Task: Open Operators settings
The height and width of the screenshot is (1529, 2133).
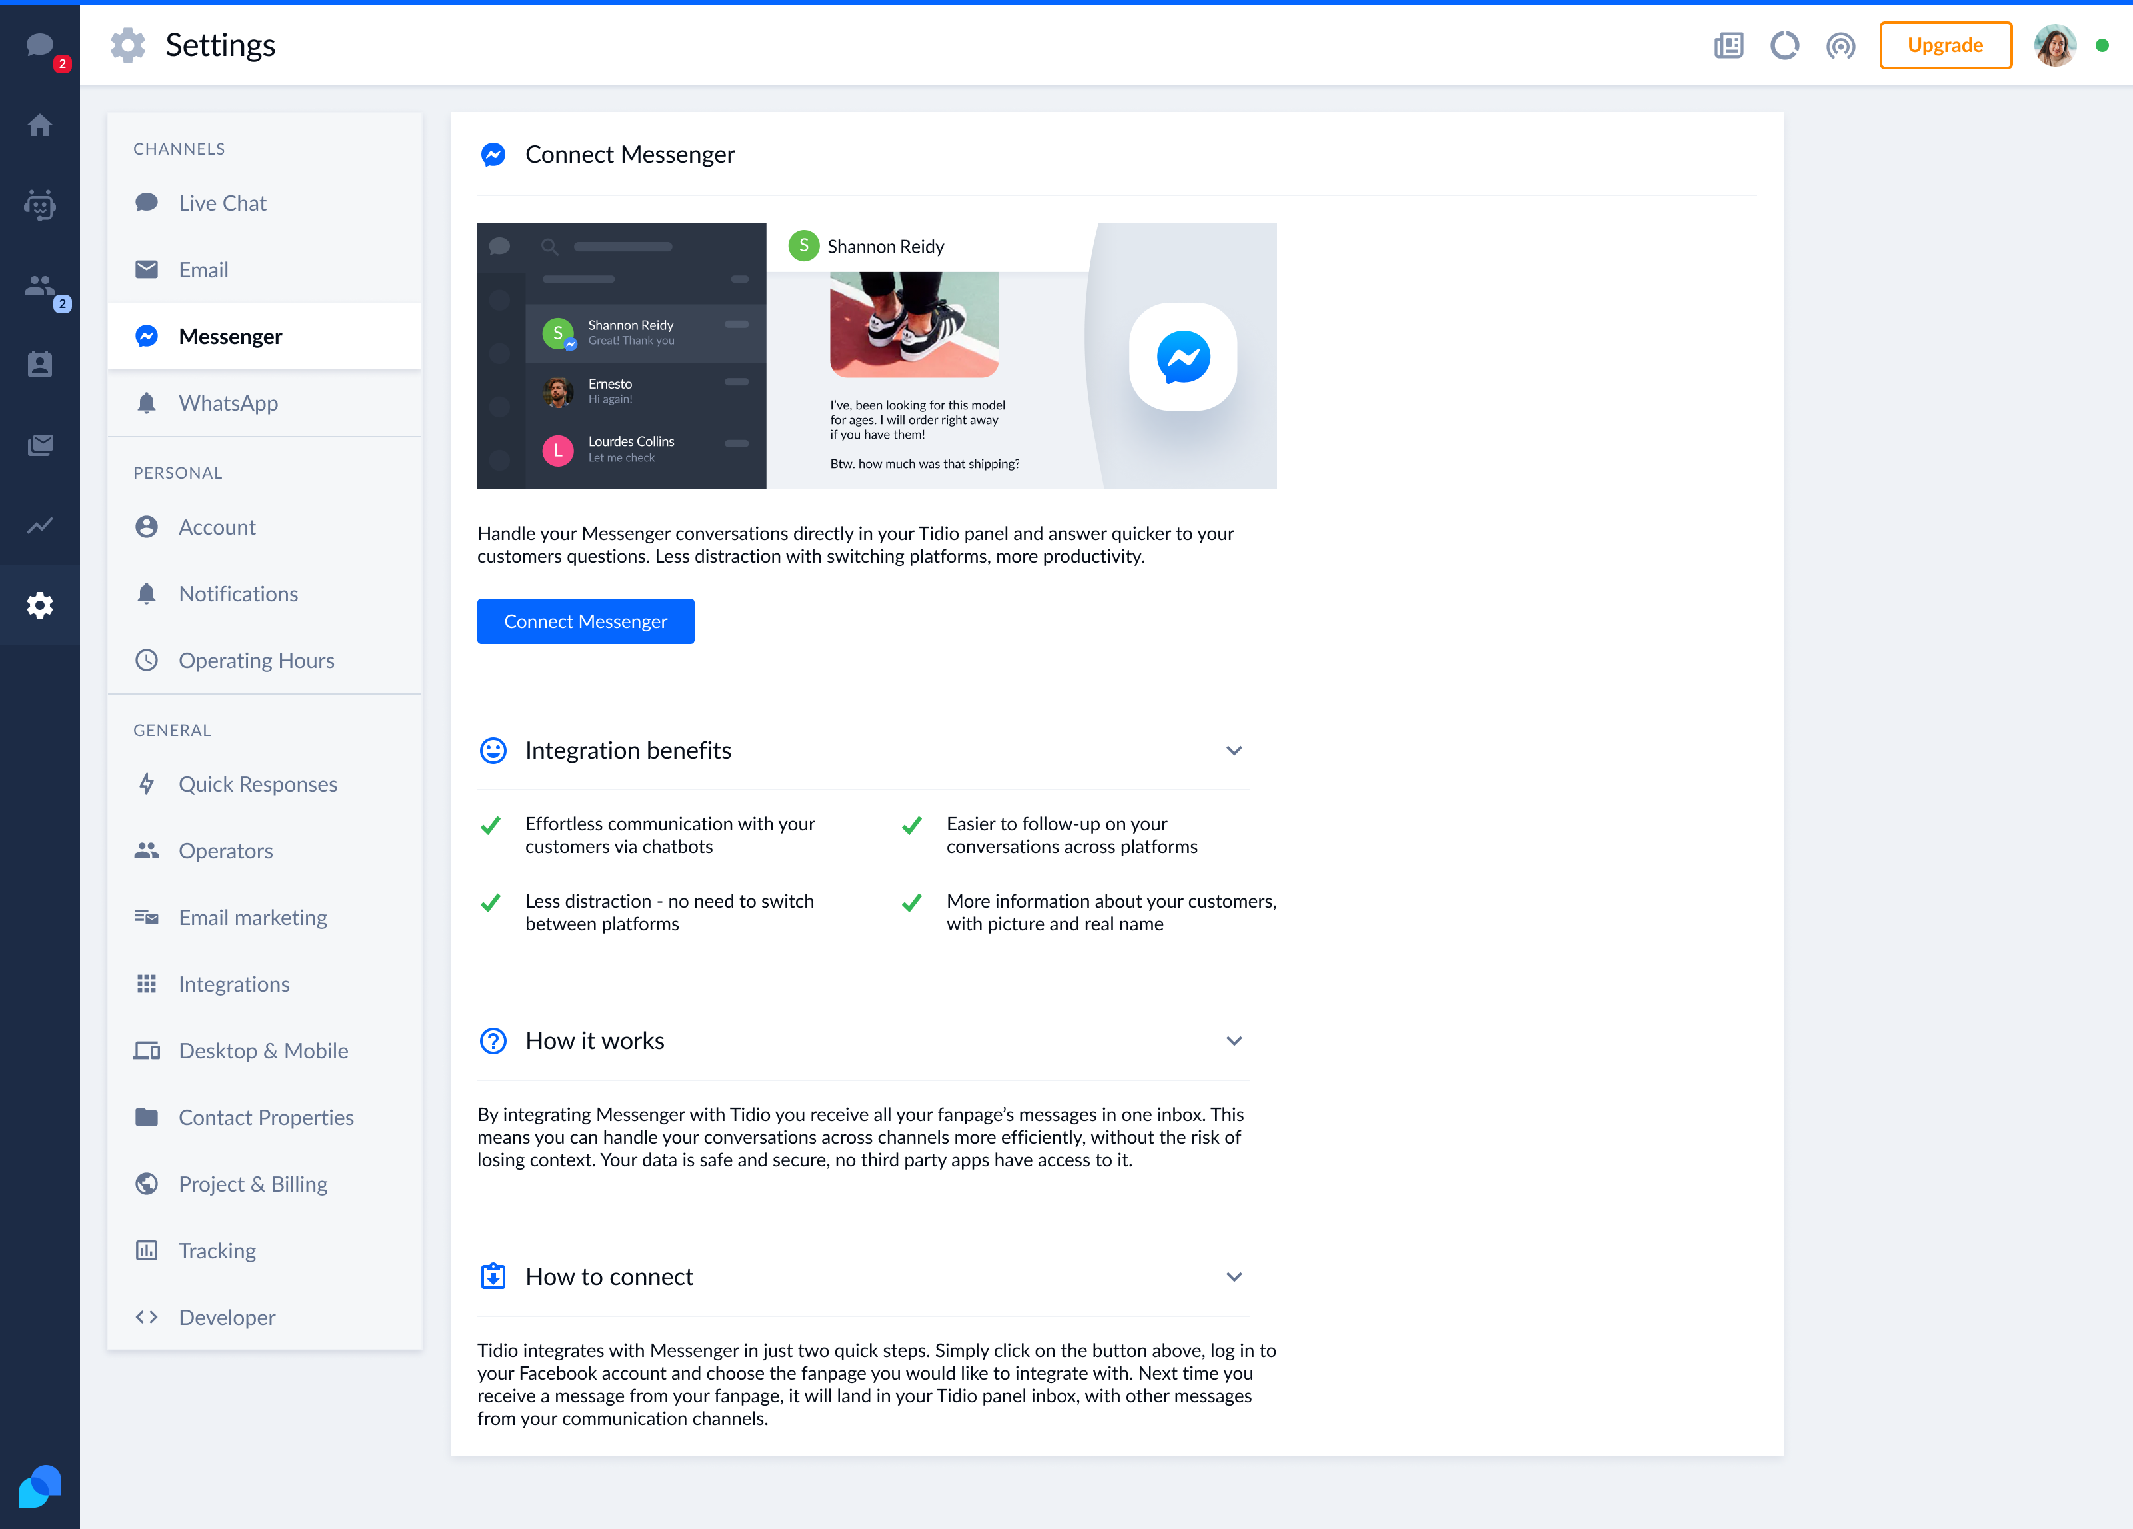Action: tap(264, 851)
